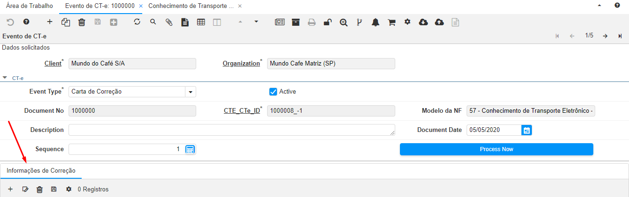Toggle grid view with the table icon
629x197 pixels.
tap(201, 22)
